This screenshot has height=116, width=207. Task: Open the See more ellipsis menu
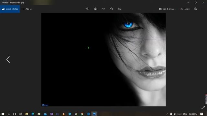pyautogui.click(x=203, y=9)
